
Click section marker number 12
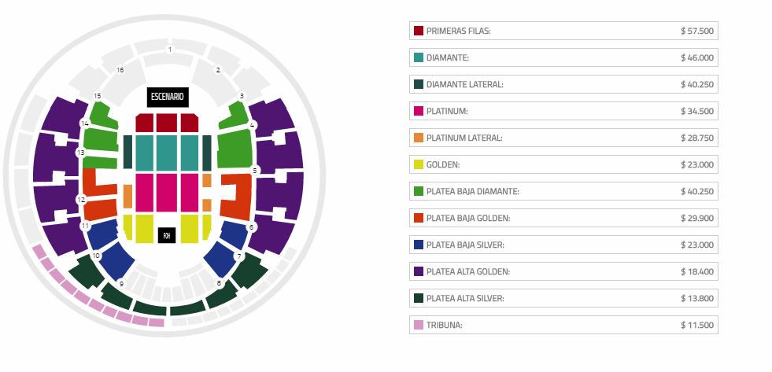click(81, 200)
